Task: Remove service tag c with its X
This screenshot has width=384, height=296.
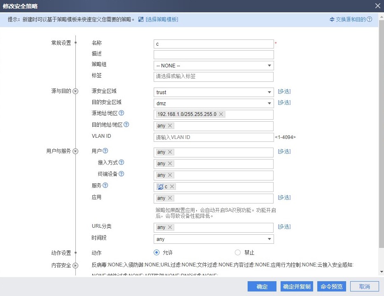Action: [x=172, y=187]
